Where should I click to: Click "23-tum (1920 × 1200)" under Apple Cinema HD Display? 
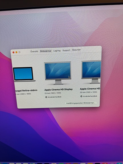(53, 93)
